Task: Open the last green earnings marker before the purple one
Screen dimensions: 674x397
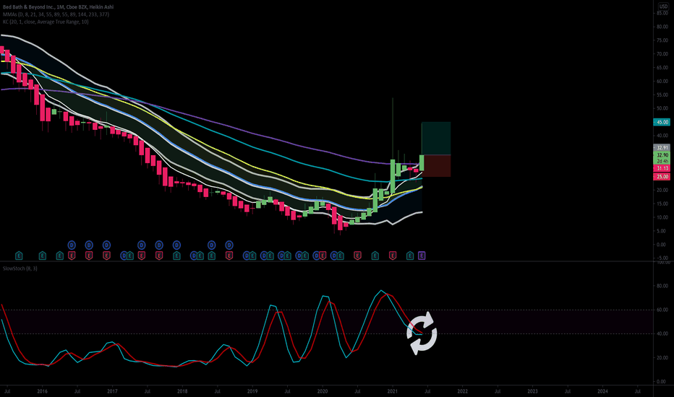Action: click(x=410, y=256)
